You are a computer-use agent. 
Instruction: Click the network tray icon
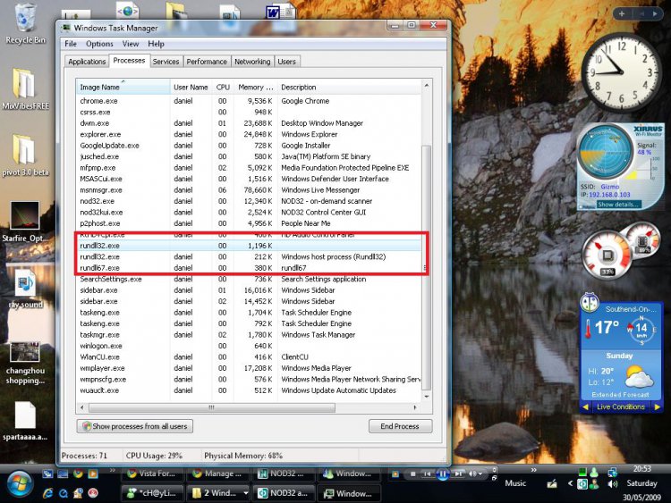tap(612, 472)
